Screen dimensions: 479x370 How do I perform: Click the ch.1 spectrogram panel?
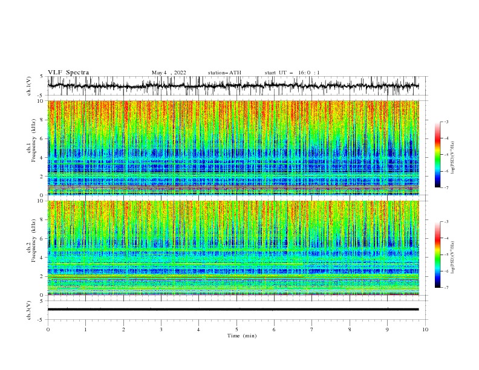[233, 148]
